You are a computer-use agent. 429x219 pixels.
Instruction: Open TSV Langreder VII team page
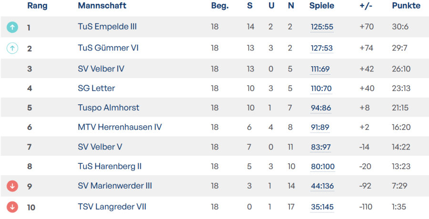tap(112, 207)
